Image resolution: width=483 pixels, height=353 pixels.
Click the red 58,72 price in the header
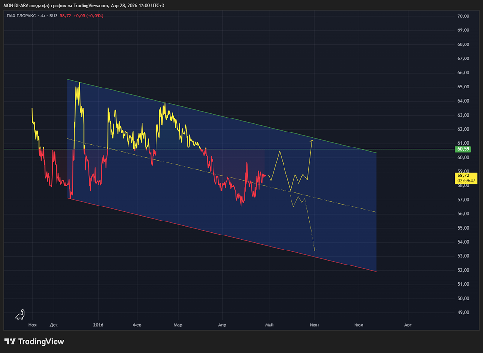65,16
